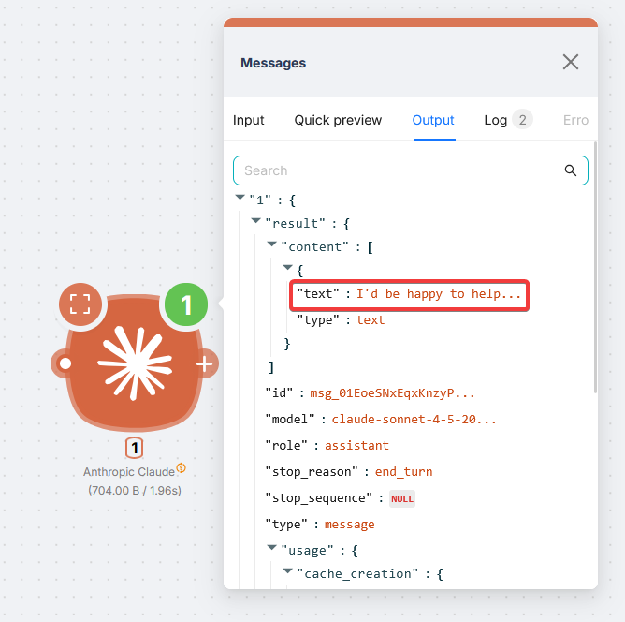Collapse the "result" tree node
Viewport: 625px width, 622px height.
click(256, 224)
